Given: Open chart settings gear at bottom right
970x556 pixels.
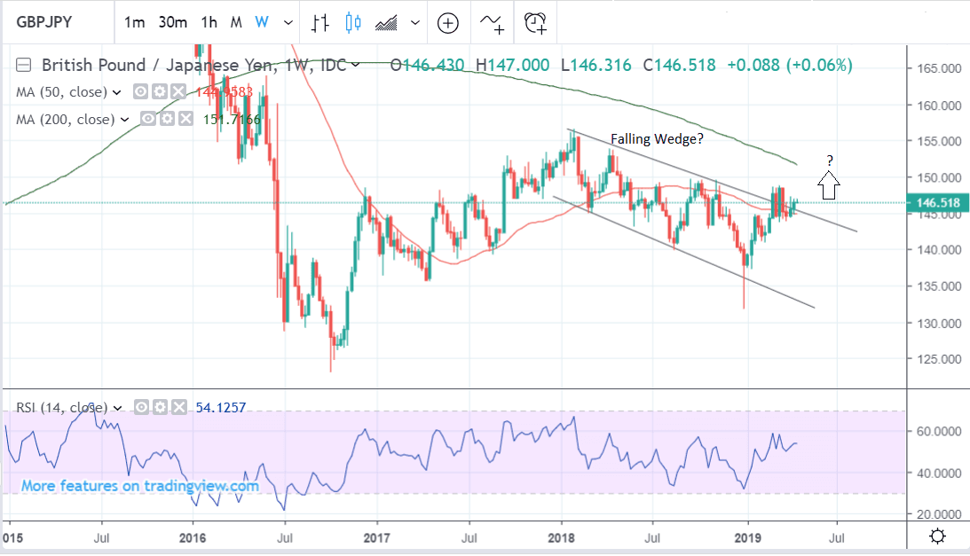Looking at the screenshot, I should 936,536.
